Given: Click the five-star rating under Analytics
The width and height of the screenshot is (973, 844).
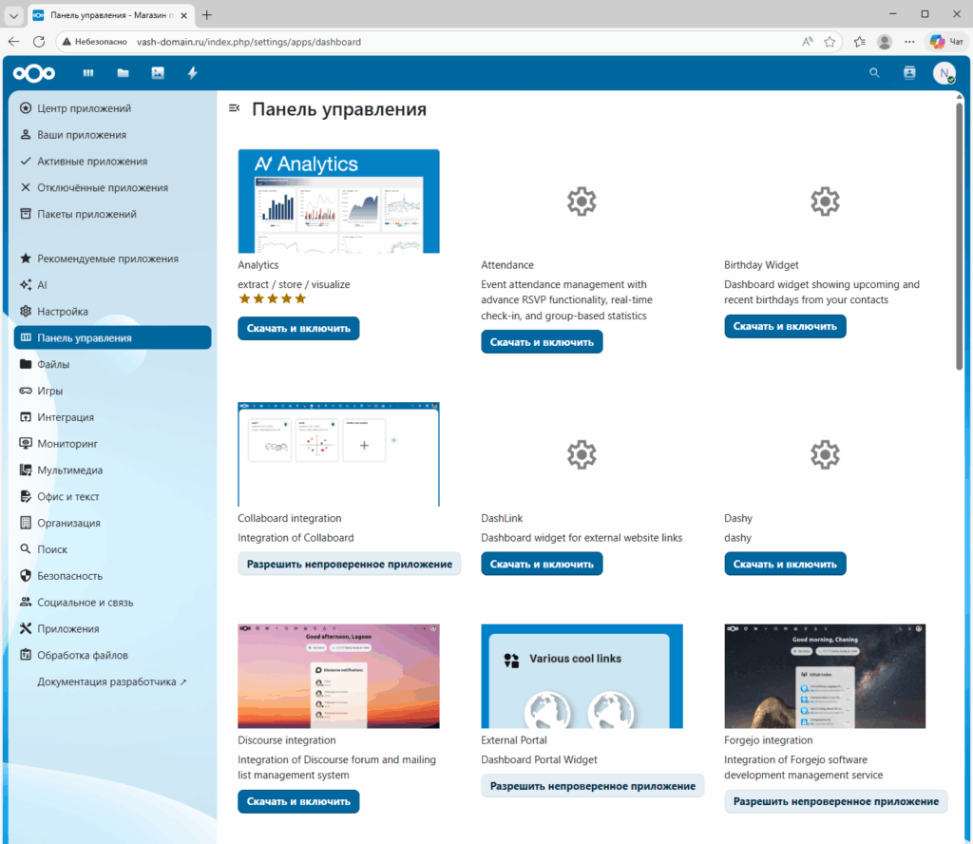Looking at the screenshot, I should (272, 298).
